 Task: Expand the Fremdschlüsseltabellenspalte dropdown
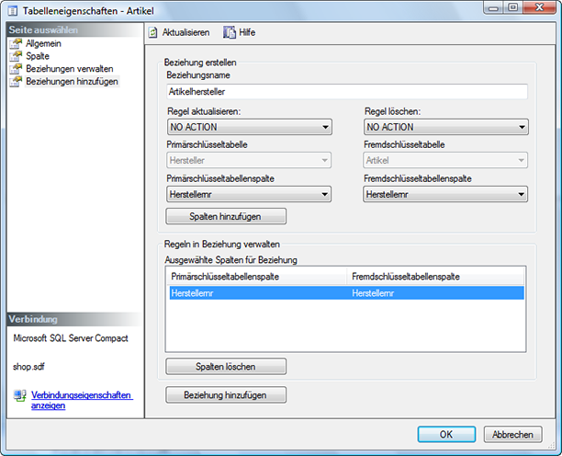coord(445,194)
